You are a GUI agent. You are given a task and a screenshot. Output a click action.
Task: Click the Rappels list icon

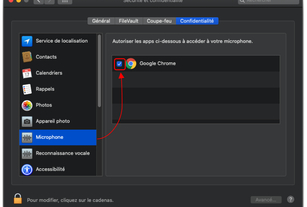pos(27,89)
